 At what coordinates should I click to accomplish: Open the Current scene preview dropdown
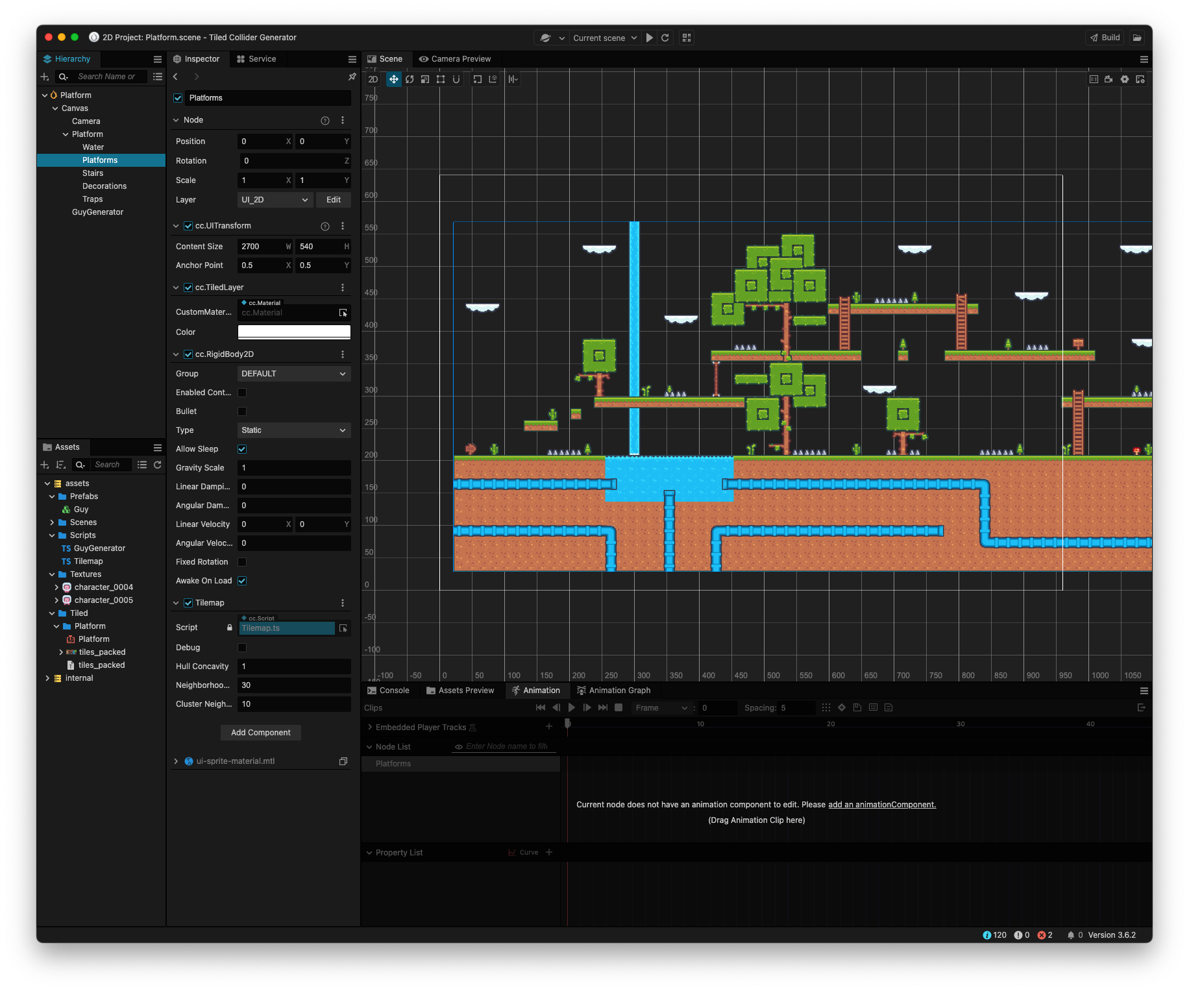point(605,38)
